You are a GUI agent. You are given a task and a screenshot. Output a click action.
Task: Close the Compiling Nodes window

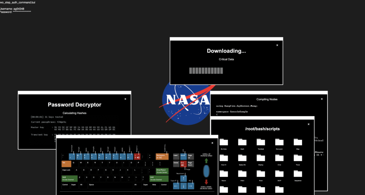tap(322, 99)
